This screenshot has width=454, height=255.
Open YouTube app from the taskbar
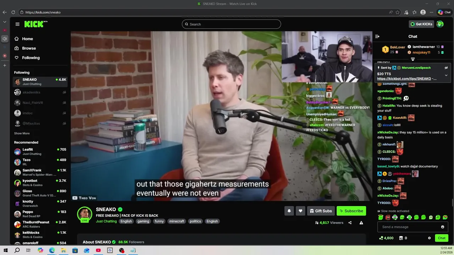pyautogui.click(x=98, y=250)
